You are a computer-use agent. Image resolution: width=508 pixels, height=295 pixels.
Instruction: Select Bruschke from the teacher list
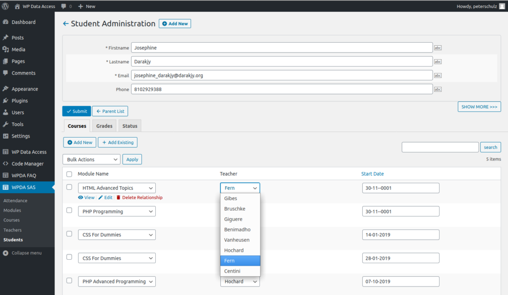click(240, 209)
